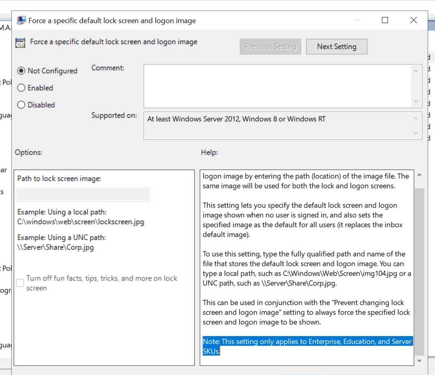This screenshot has height=375, width=435.
Task: Maximize the policy setting window
Action: (x=385, y=20)
